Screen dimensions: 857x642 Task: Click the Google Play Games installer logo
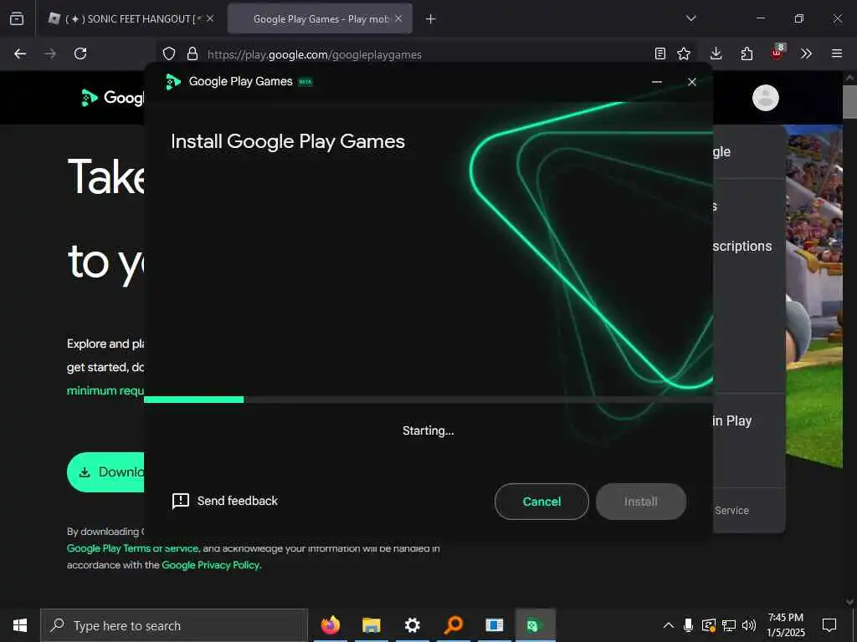click(x=172, y=82)
